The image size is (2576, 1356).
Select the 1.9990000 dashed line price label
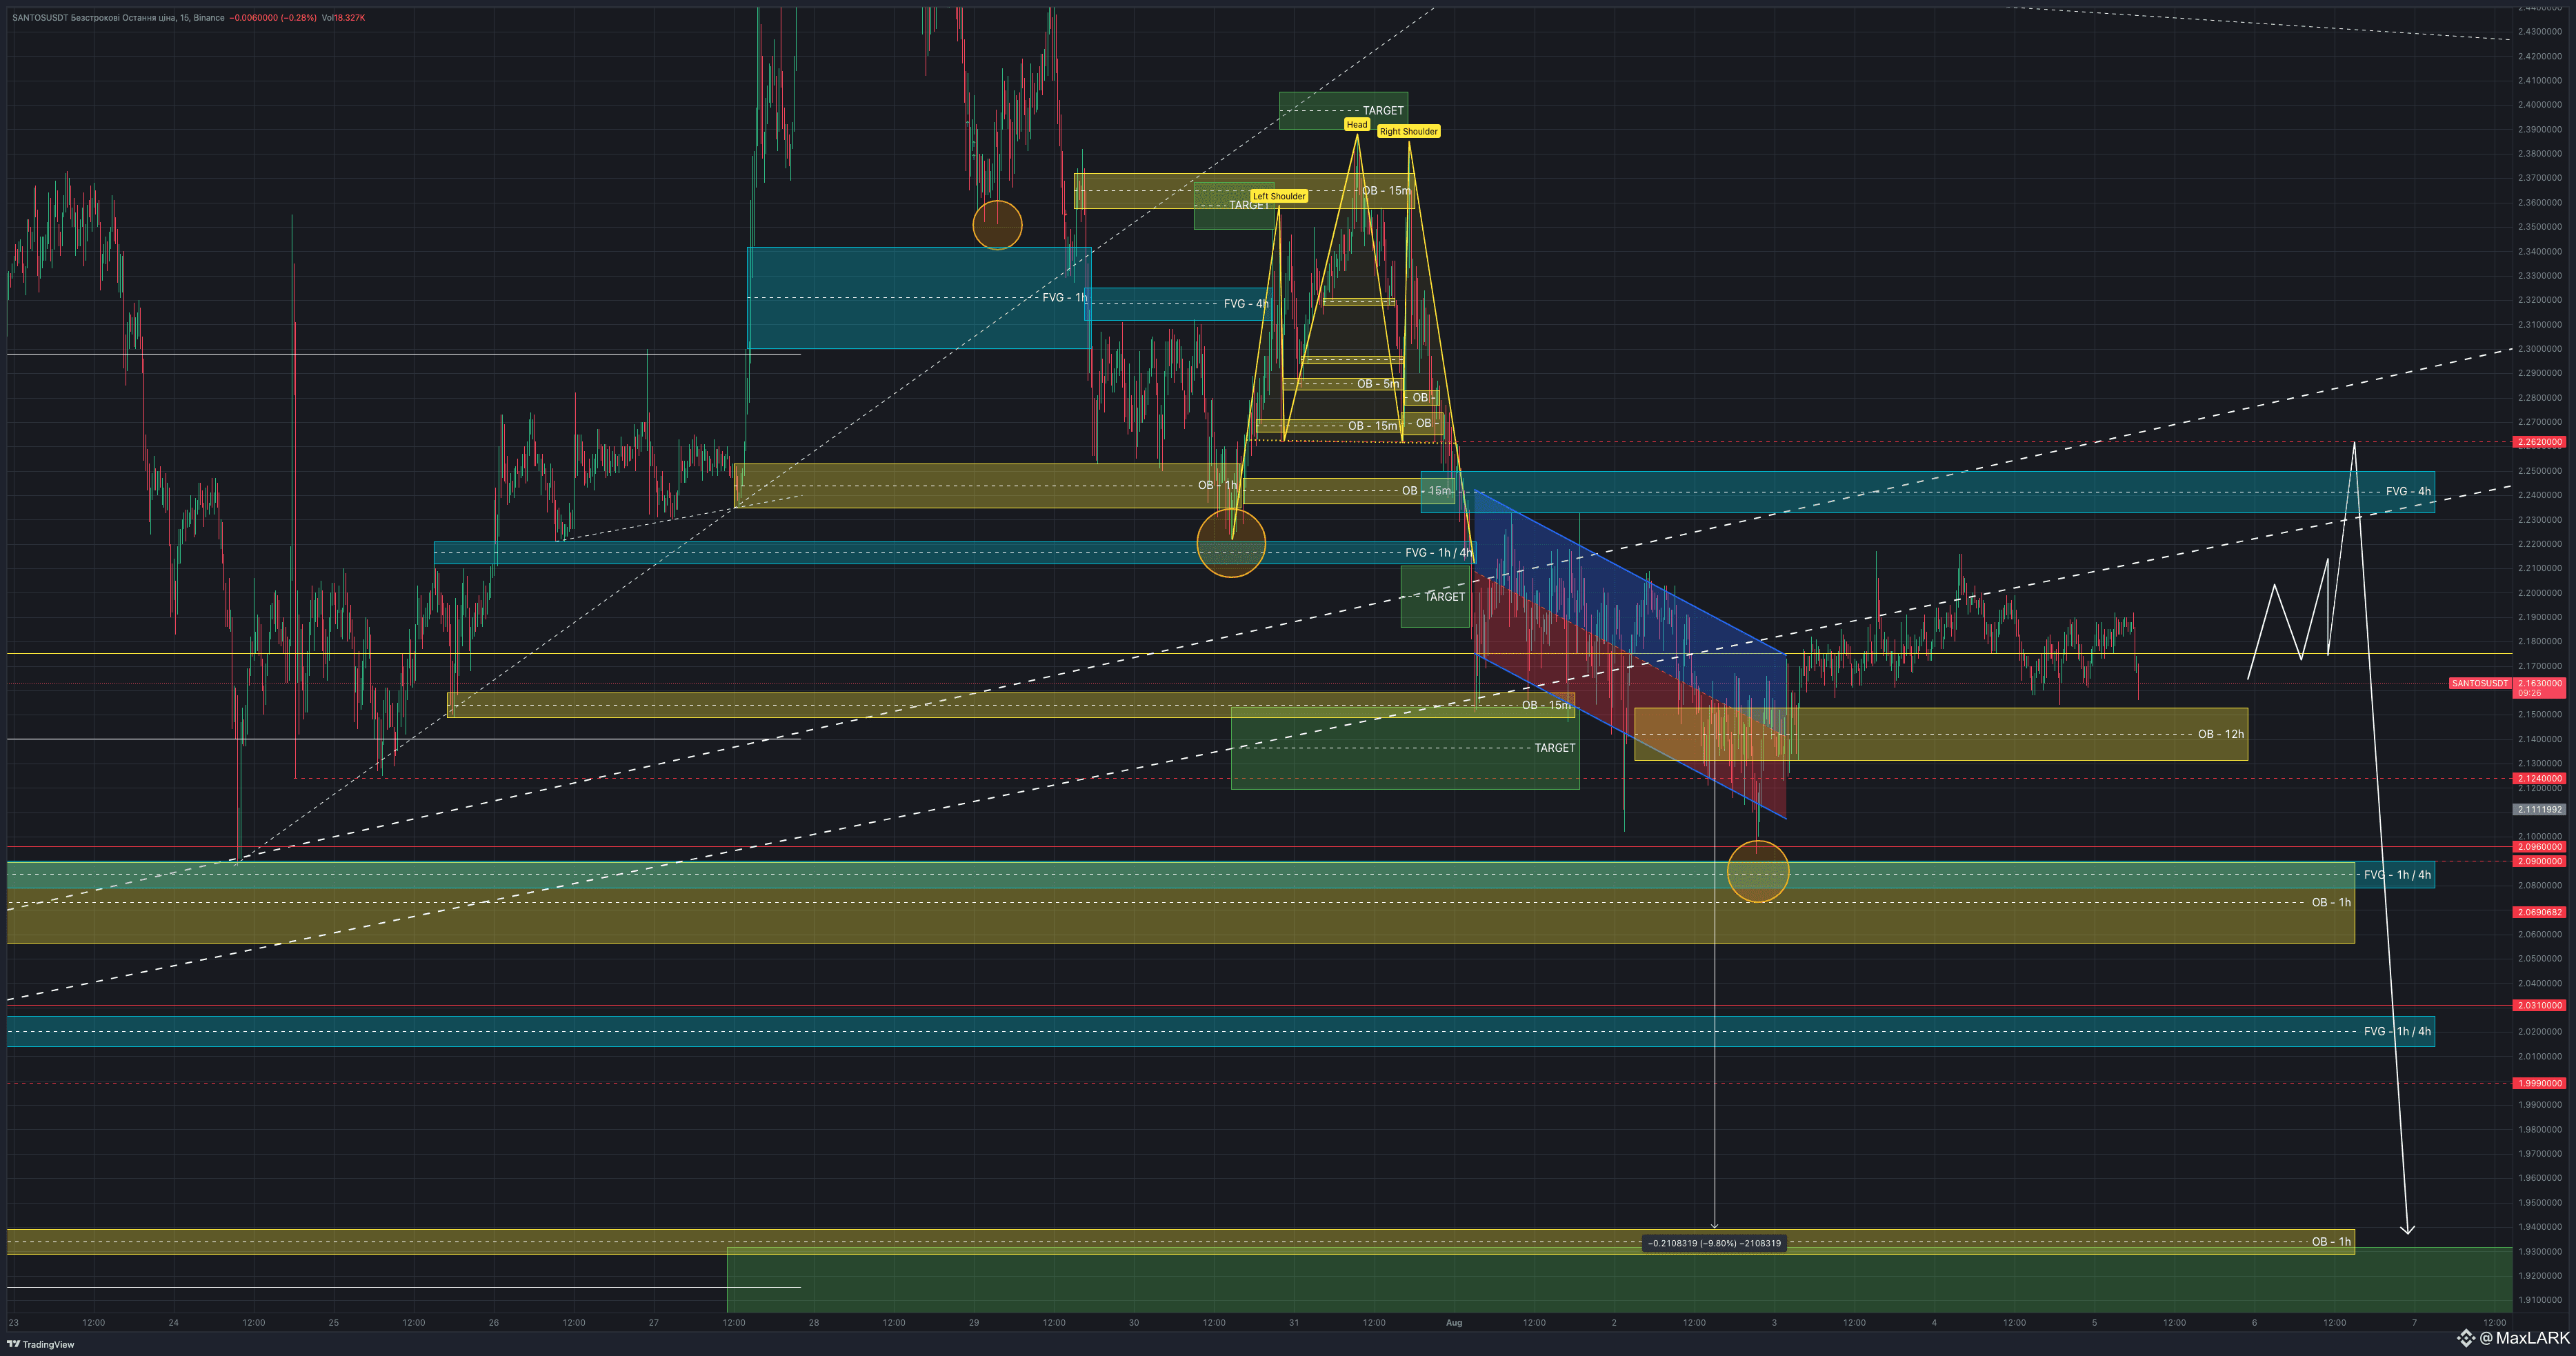(x=2539, y=1083)
